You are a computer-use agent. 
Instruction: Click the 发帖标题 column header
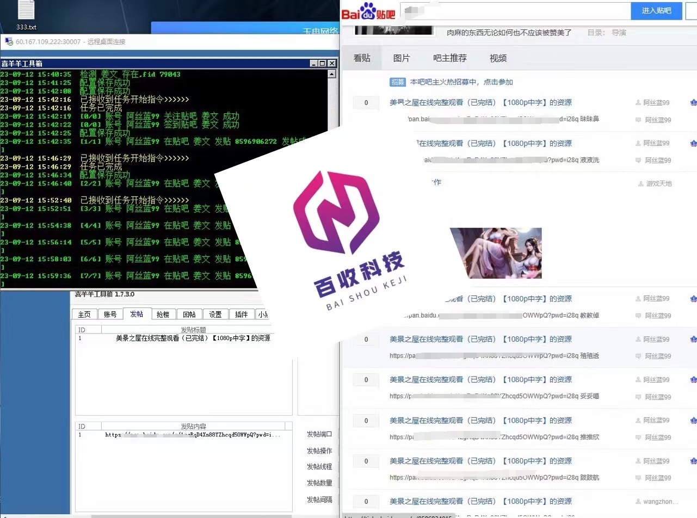point(193,330)
